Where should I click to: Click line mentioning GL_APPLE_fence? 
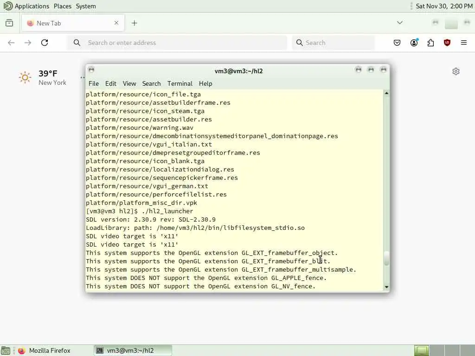tap(206, 278)
